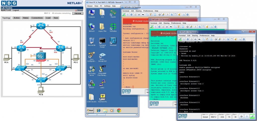Image resolution: width=257 pixels, height=121 pixels.
Task: Open the CCNA Security folder
Action: click(x=92, y=98)
